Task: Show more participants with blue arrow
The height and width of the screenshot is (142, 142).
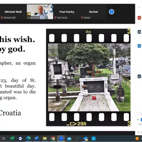Action: click(x=112, y=12)
